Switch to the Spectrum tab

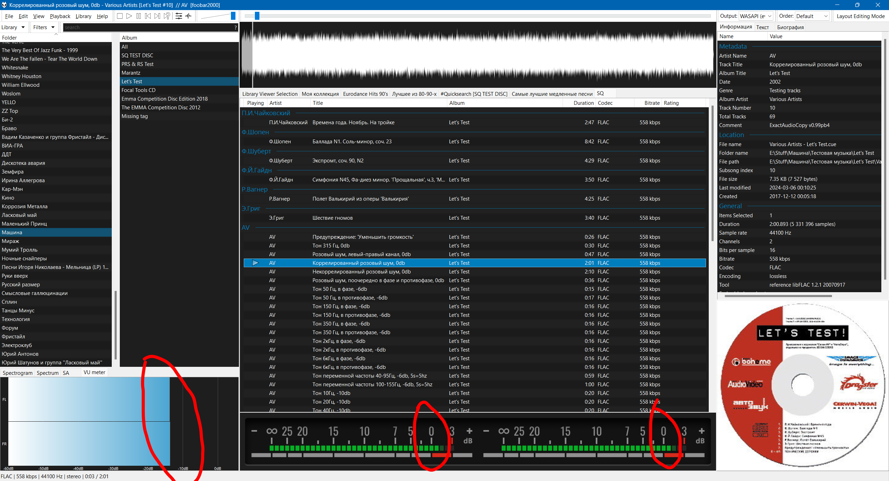48,373
